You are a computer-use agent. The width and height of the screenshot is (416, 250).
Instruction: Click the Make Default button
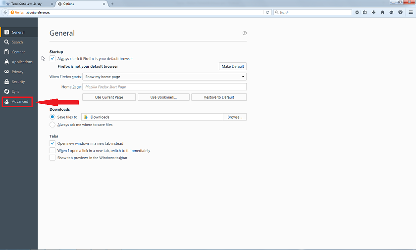[x=233, y=66]
